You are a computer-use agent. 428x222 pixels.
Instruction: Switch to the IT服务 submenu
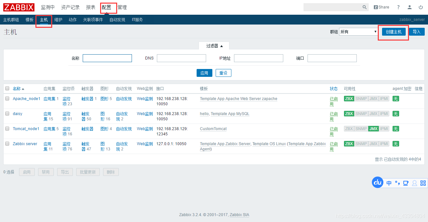tap(138, 20)
